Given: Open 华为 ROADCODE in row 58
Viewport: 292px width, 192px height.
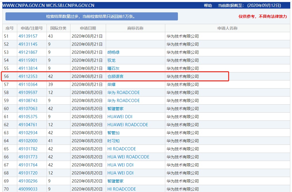Looking at the screenshot, I should click(123, 93).
